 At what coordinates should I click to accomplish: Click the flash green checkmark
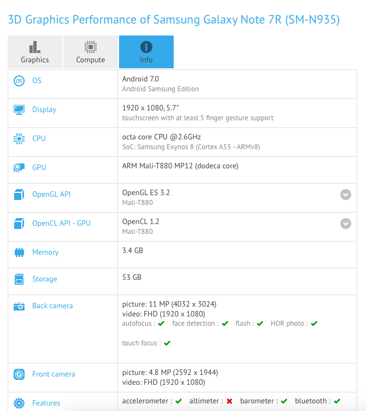(x=260, y=324)
